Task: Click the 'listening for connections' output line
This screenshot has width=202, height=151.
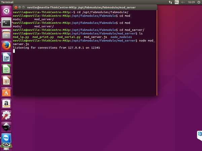Action: pos(57,48)
